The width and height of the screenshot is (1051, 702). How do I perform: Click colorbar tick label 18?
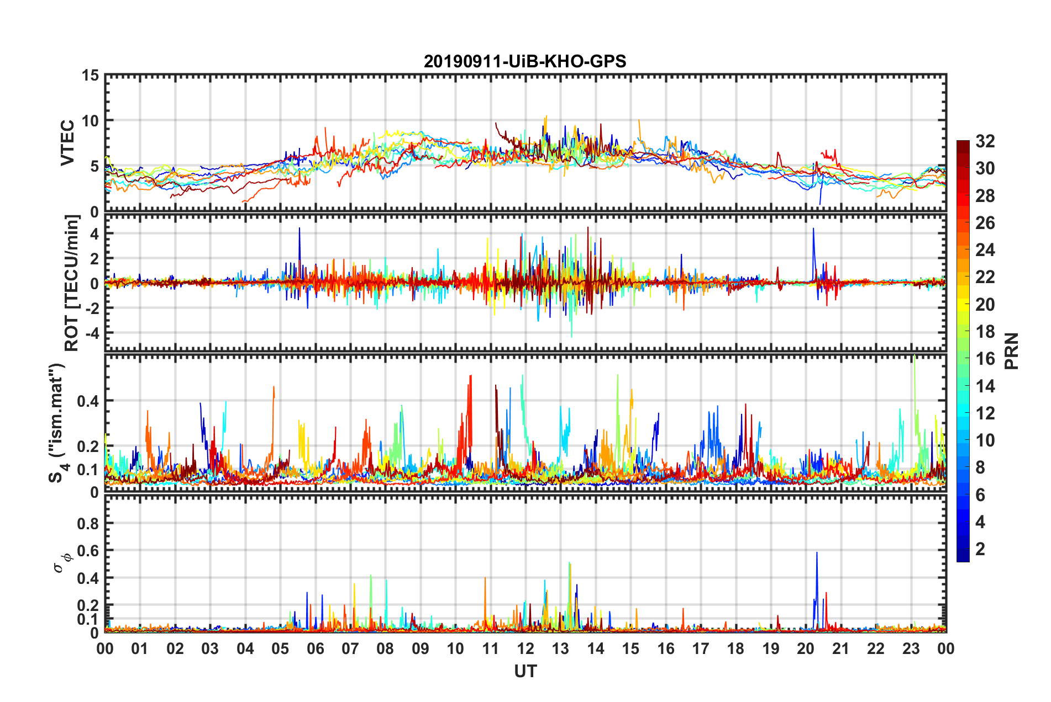click(985, 332)
